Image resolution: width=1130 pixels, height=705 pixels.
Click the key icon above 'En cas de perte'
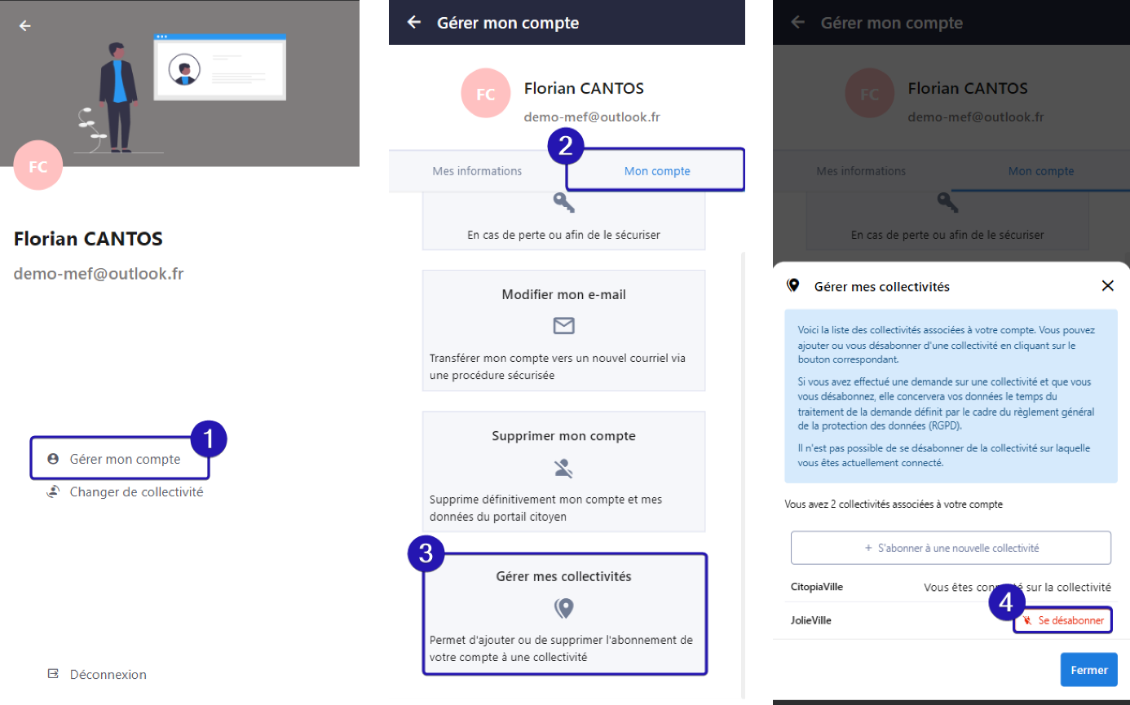(x=563, y=202)
